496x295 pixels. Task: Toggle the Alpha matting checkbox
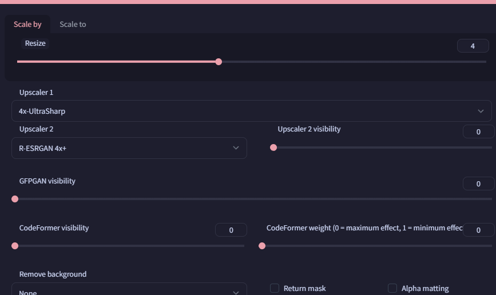pos(392,288)
